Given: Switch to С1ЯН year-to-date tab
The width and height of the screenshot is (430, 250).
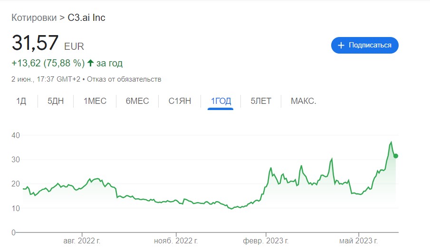Looking at the screenshot, I should (x=180, y=101).
